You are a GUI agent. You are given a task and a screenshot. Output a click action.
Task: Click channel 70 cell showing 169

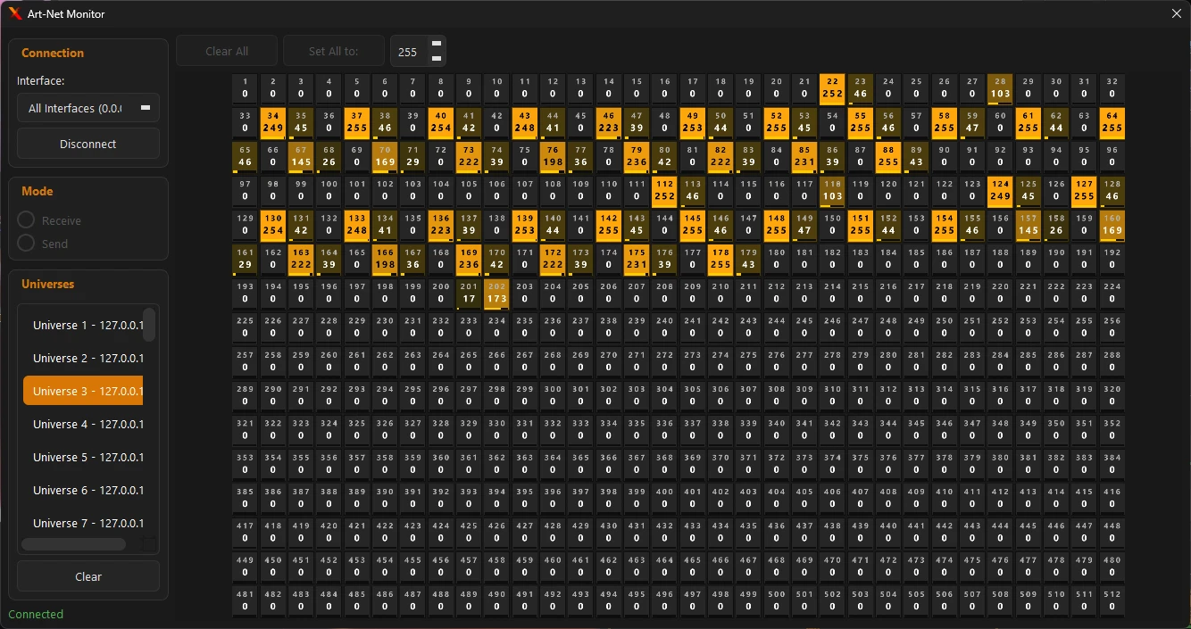[385, 156]
